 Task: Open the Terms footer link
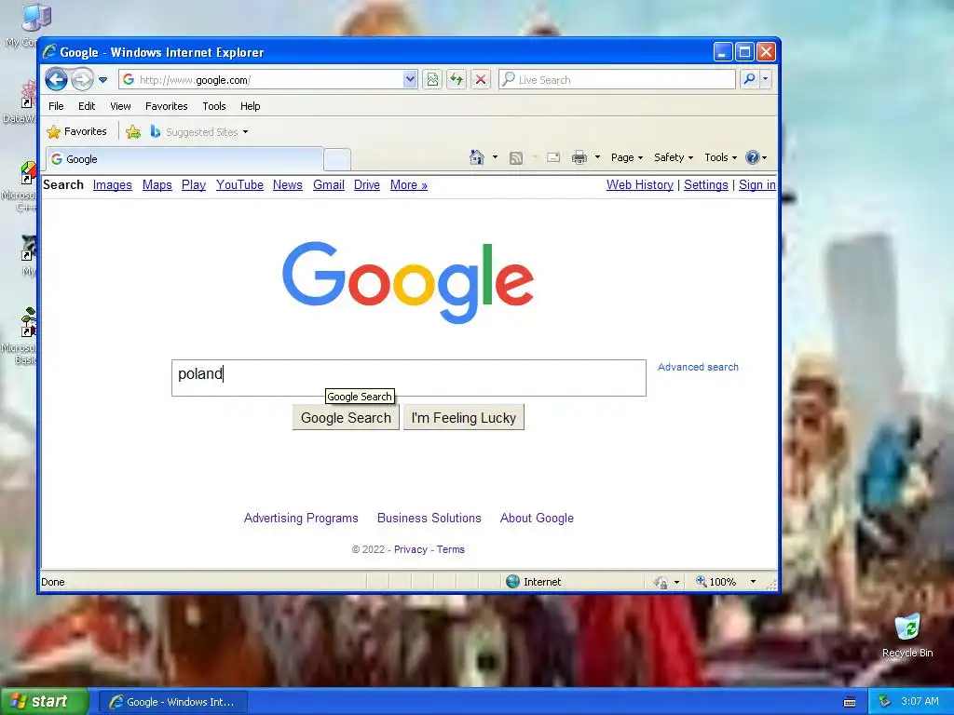pyautogui.click(x=450, y=549)
